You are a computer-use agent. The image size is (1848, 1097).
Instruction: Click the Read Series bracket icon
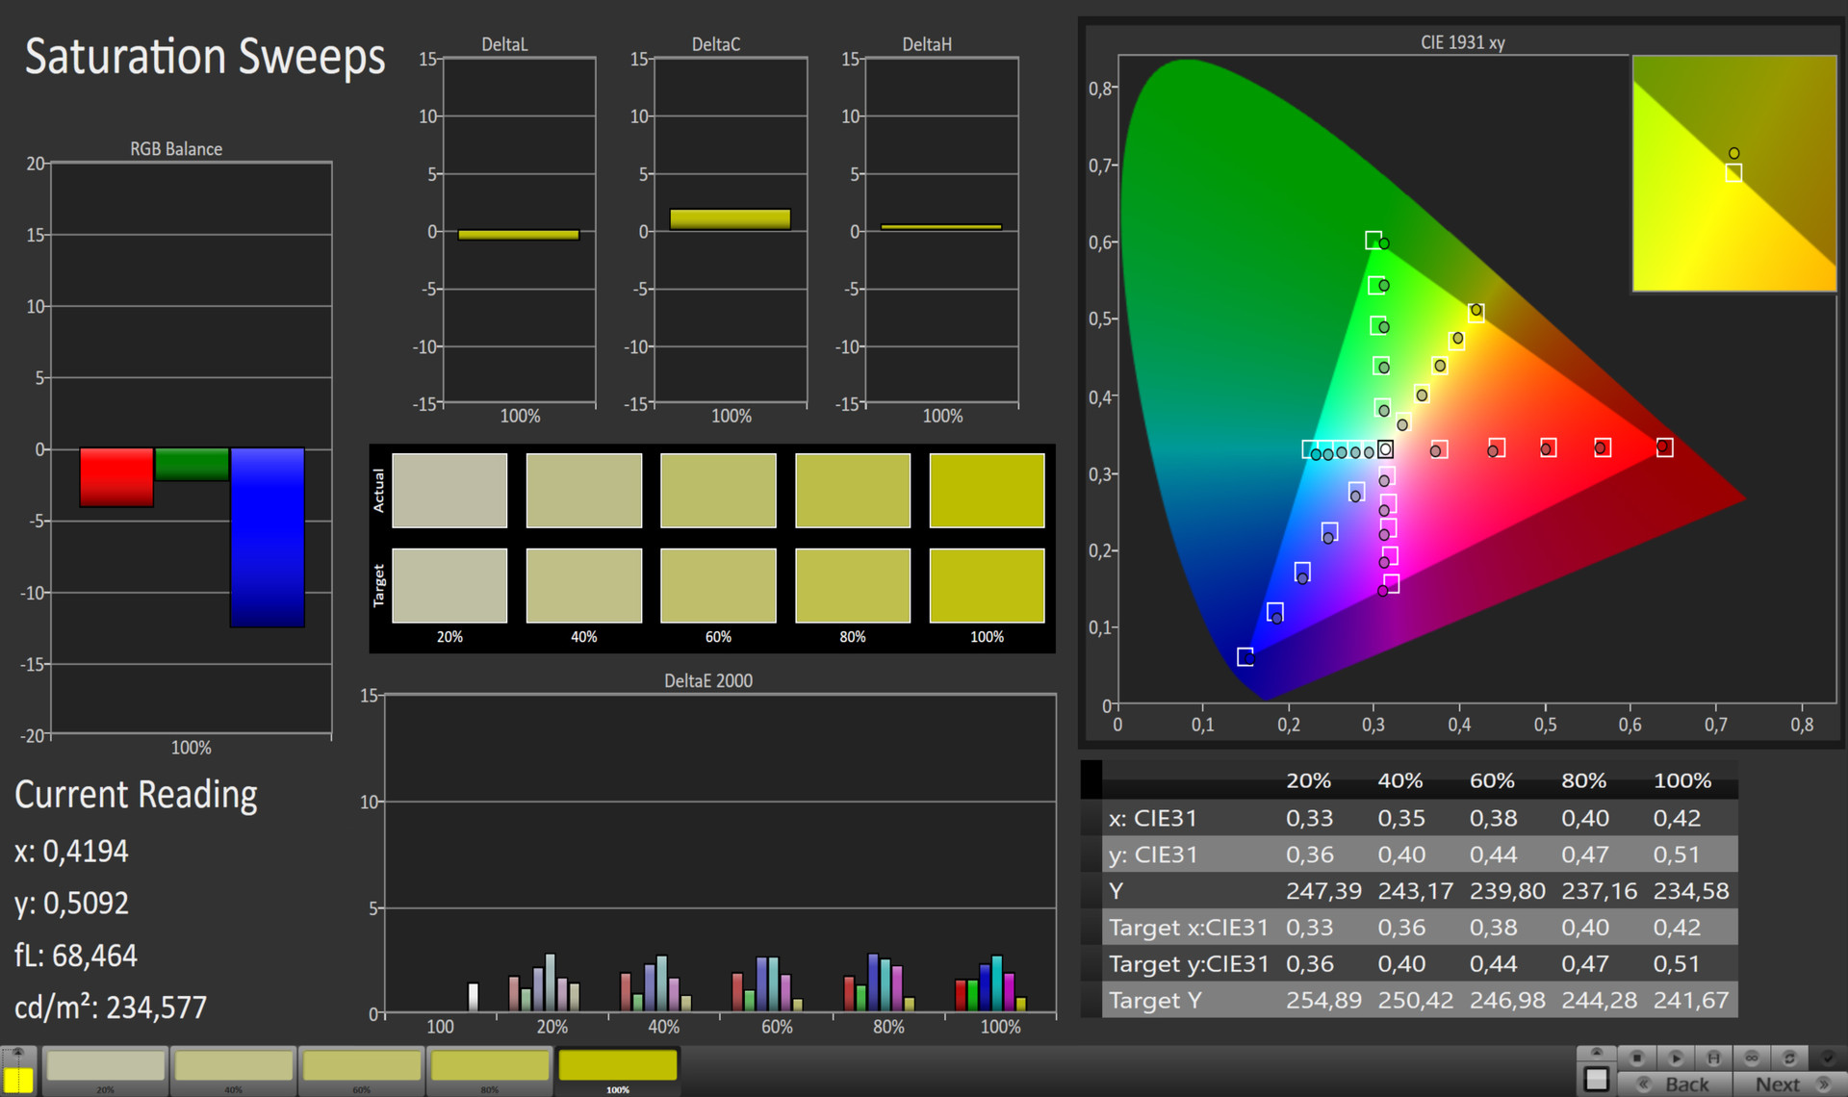[1713, 1058]
